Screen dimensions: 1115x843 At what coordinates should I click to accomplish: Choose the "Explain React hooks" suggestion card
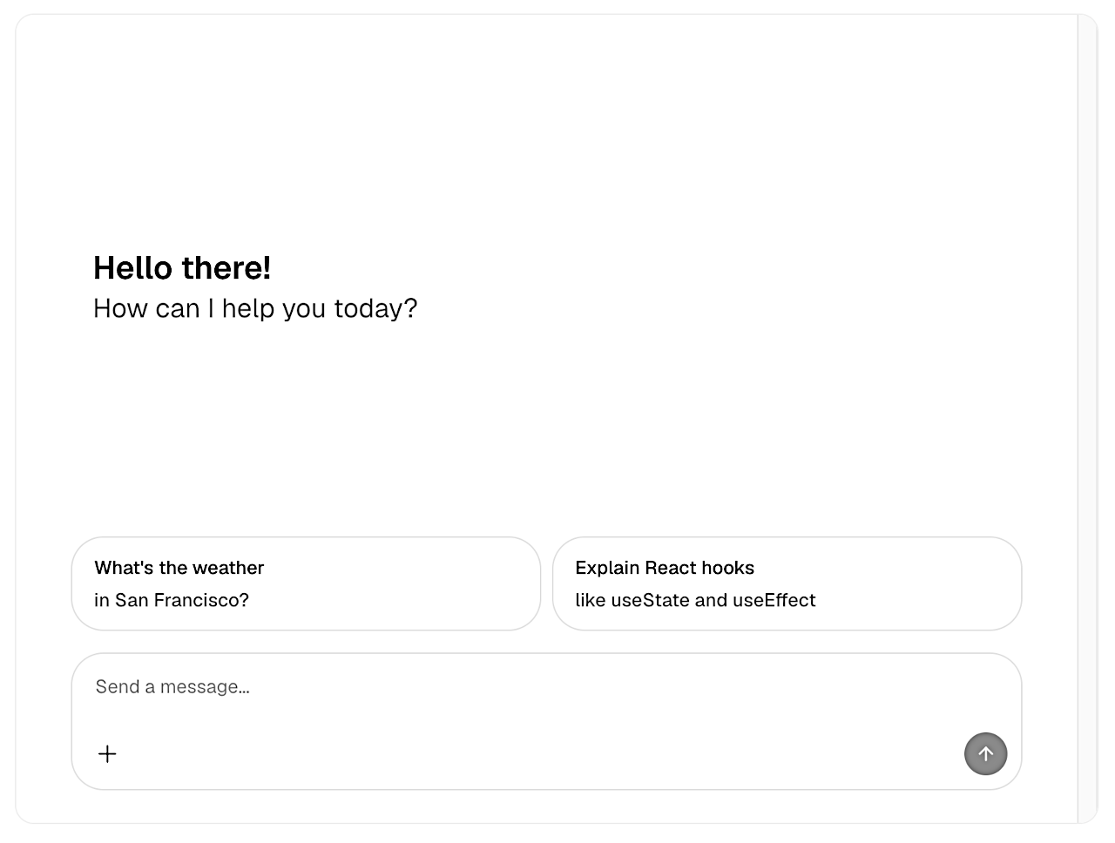[787, 583]
